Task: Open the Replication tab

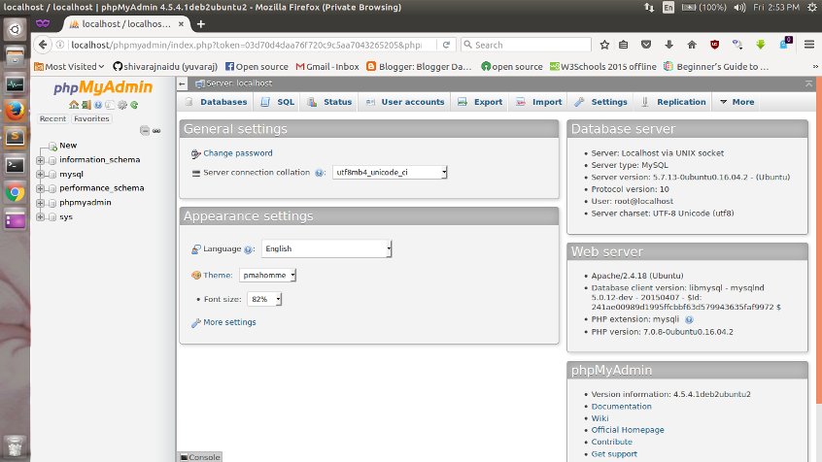Action: pyautogui.click(x=673, y=102)
